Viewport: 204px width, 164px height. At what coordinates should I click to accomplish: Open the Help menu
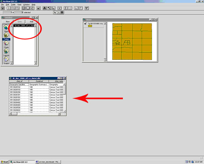tap(34, 5)
